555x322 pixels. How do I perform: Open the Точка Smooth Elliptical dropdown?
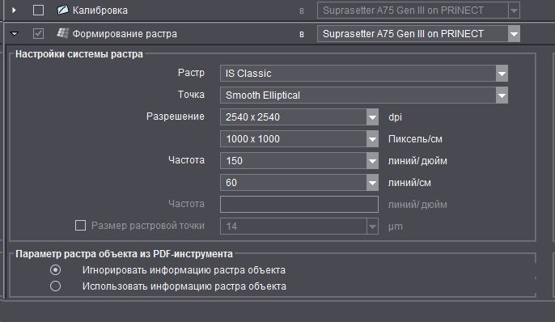[502, 95]
